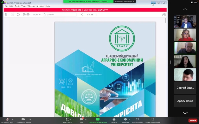Show more participants with down chevron
The image size is (199, 124).
(185, 113)
